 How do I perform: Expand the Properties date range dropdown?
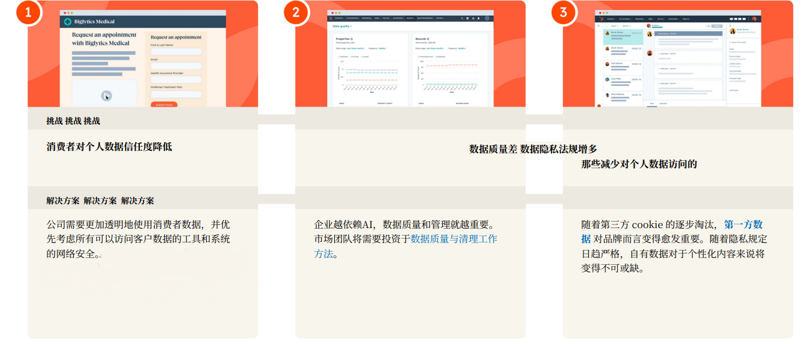357,48
